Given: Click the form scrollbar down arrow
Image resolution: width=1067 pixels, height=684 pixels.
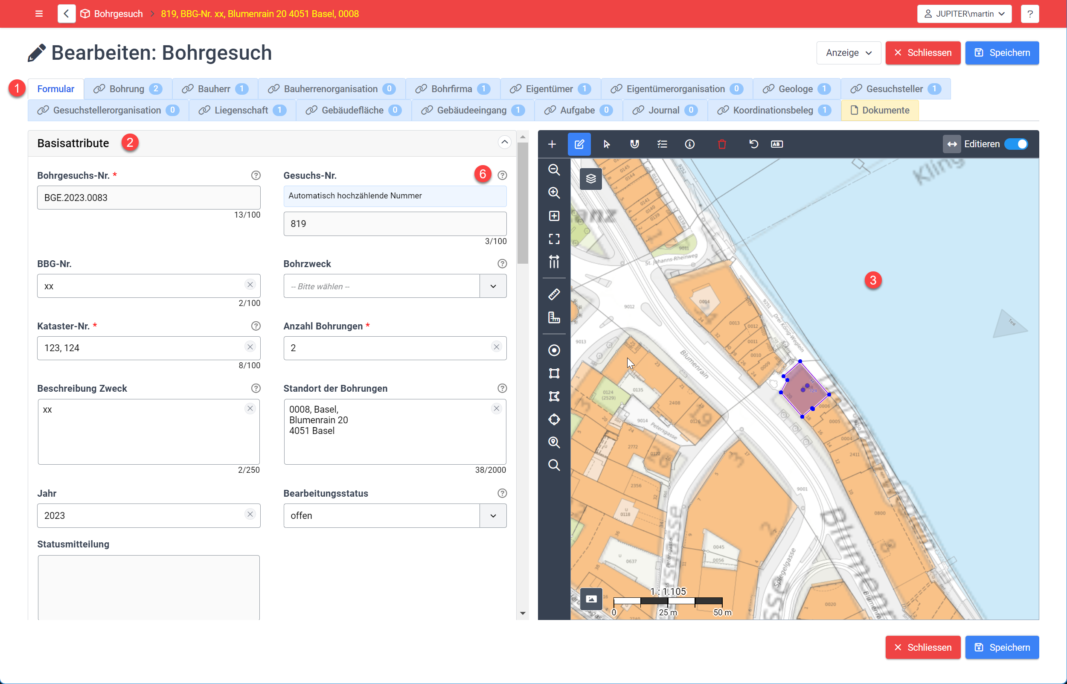Looking at the screenshot, I should pyautogui.click(x=523, y=613).
